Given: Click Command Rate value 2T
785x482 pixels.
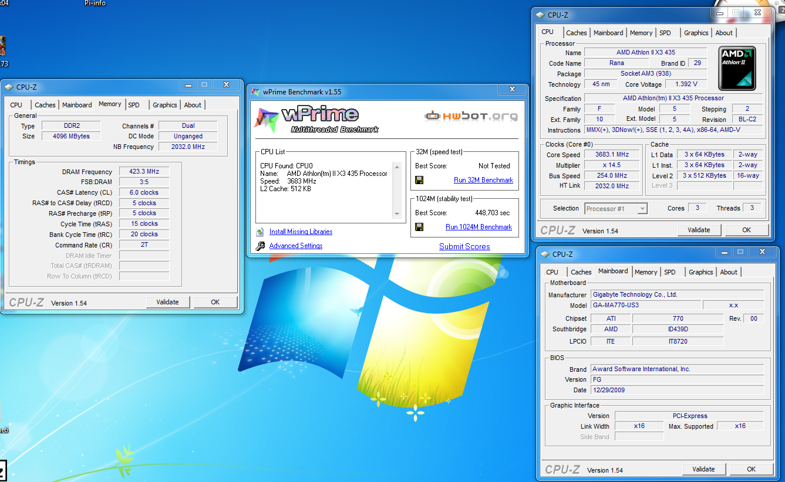Looking at the screenshot, I should (x=144, y=245).
